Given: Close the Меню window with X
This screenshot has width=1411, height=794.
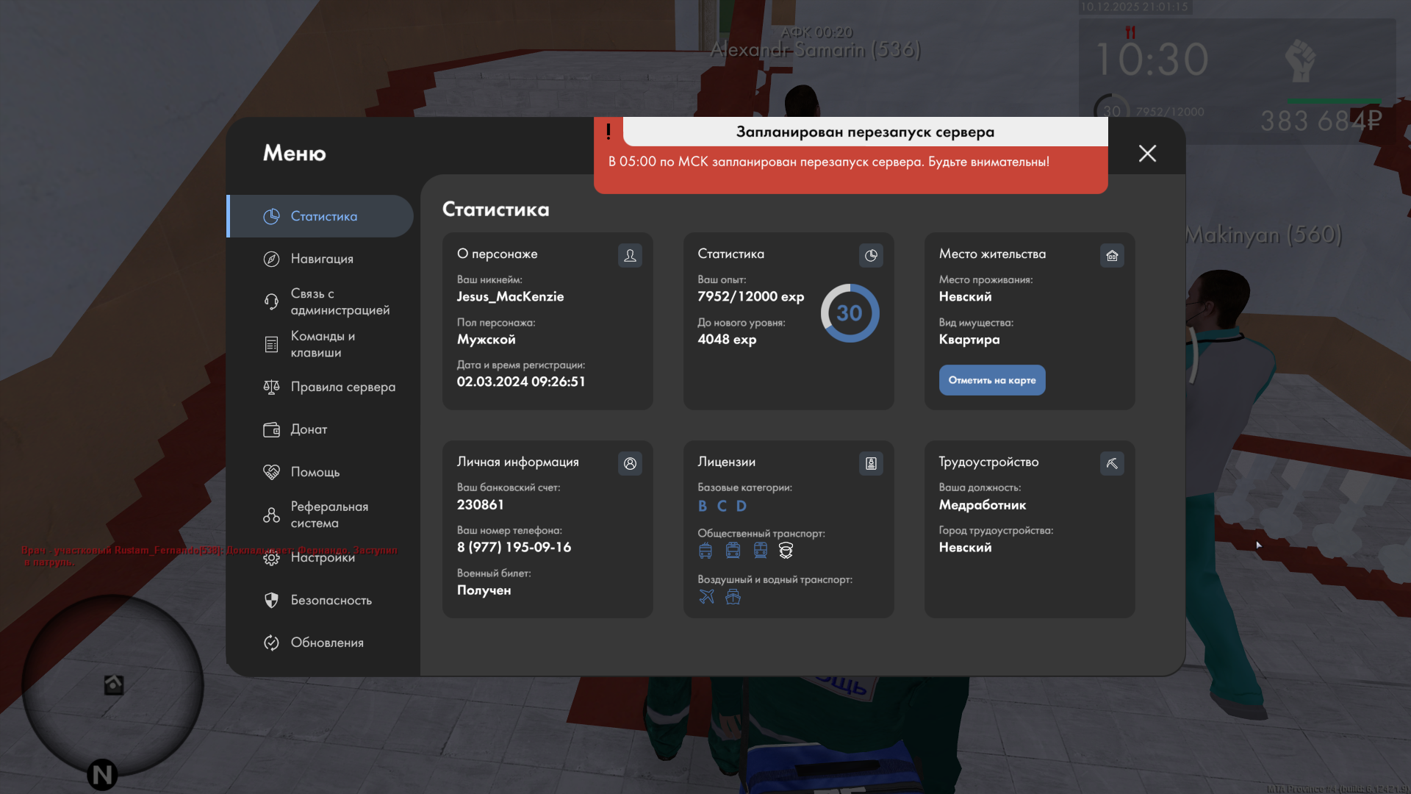Looking at the screenshot, I should tap(1147, 153).
